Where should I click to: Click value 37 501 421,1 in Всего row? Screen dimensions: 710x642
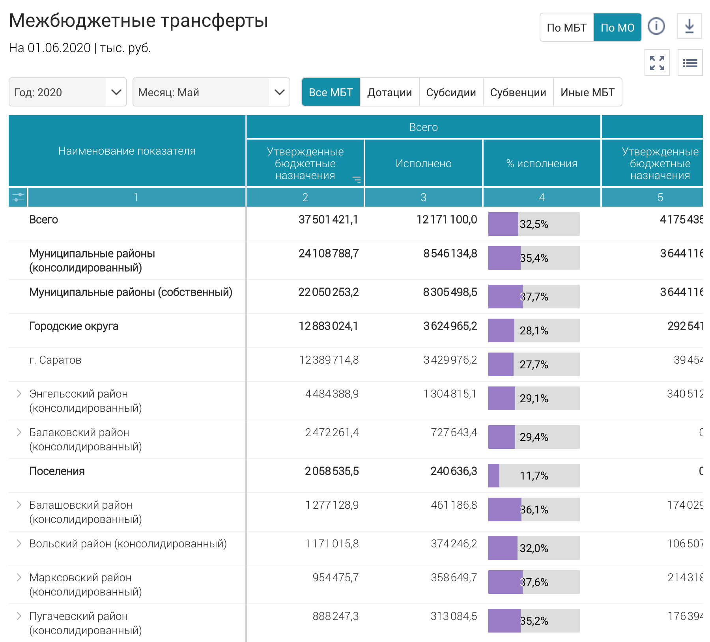coord(329,220)
